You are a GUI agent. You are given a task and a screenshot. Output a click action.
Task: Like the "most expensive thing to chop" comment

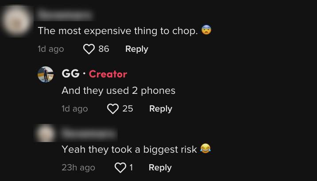click(89, 49)
